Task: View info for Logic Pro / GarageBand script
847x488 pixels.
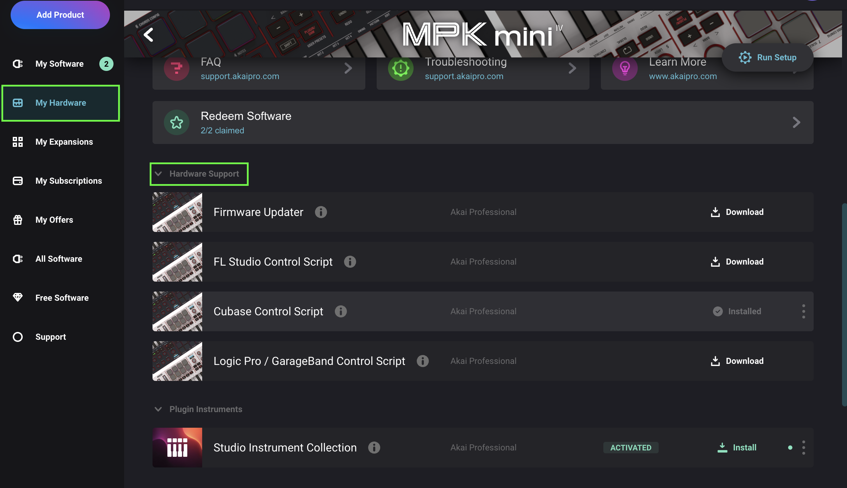Action: (422, 361)
